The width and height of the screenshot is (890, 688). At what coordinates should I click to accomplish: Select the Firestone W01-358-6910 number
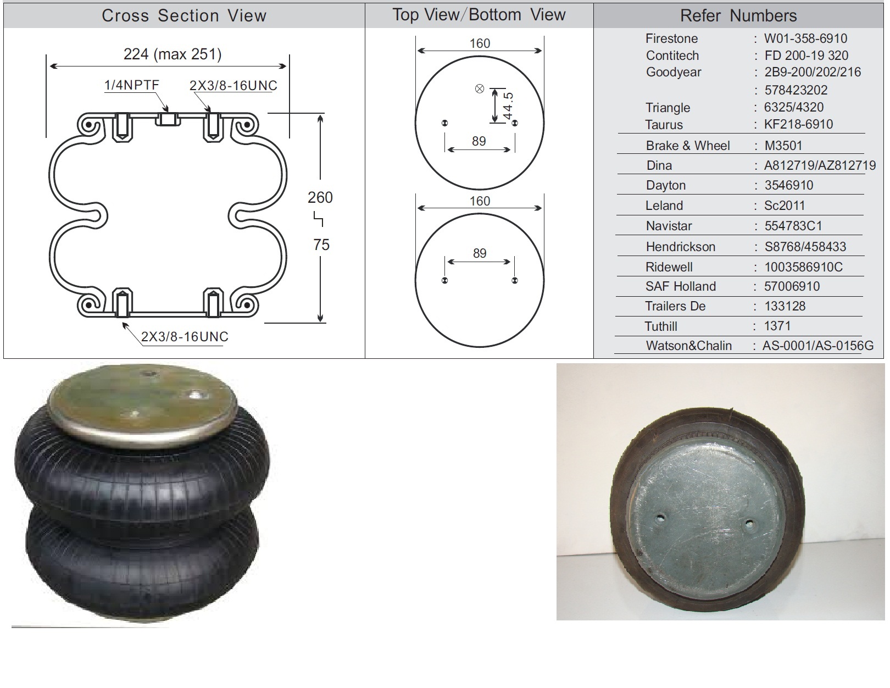tap(805, 38)
